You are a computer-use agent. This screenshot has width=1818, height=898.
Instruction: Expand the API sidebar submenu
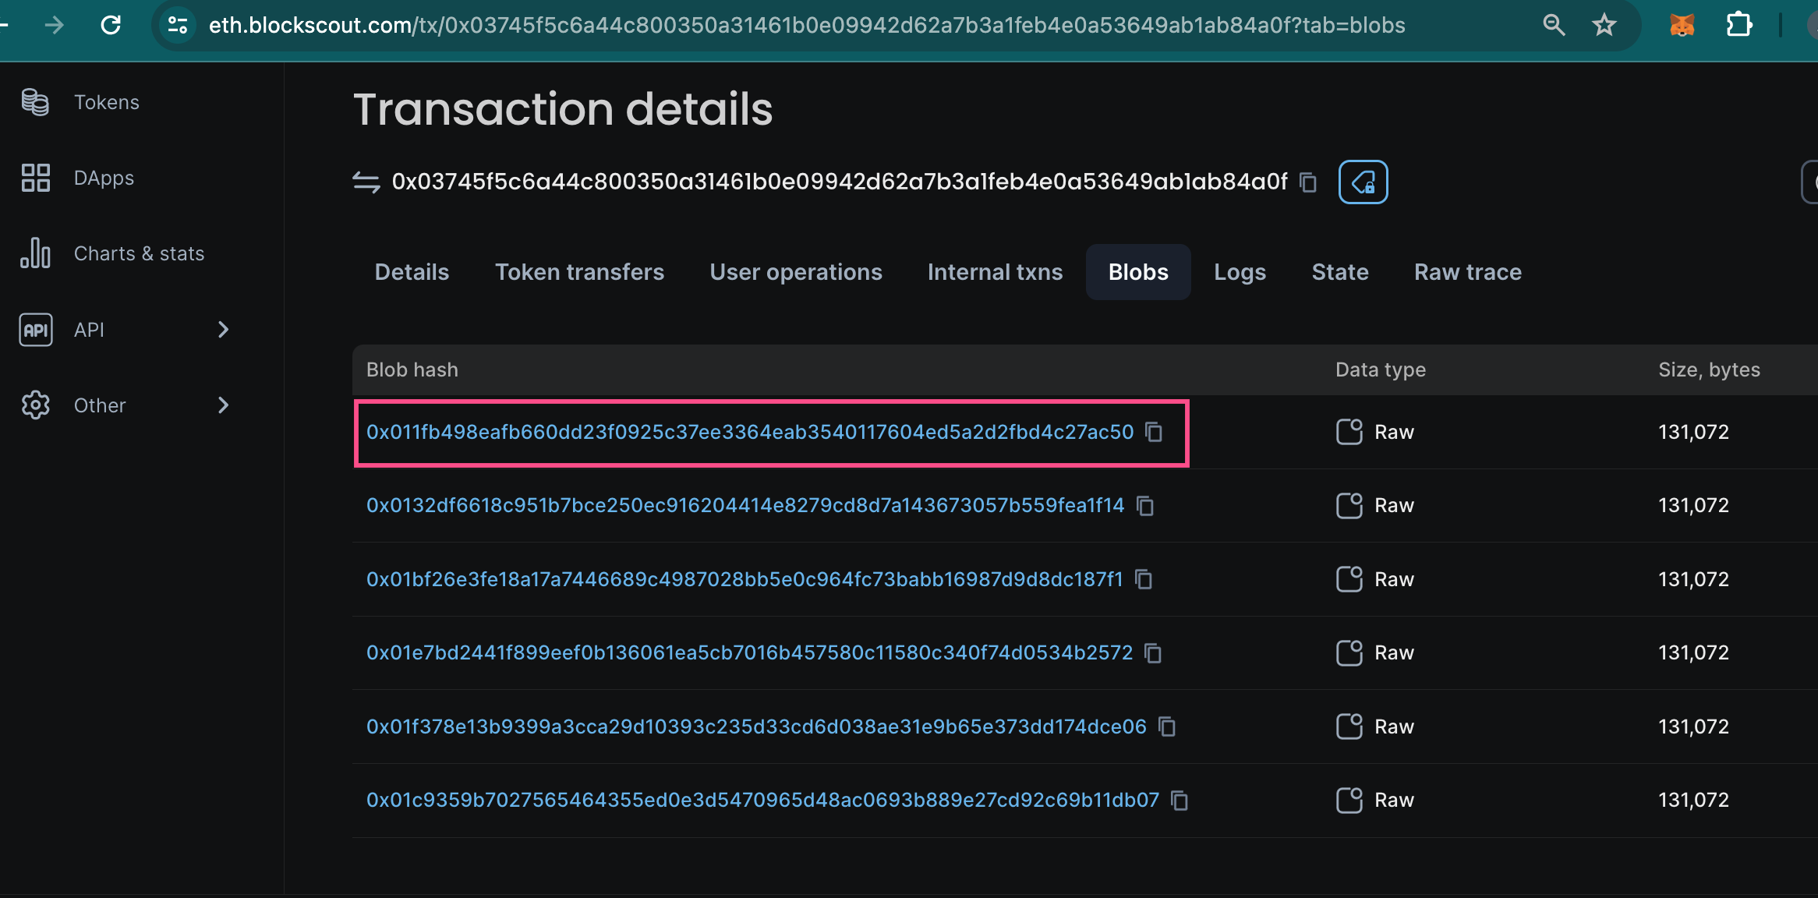[x=223, y=330]
